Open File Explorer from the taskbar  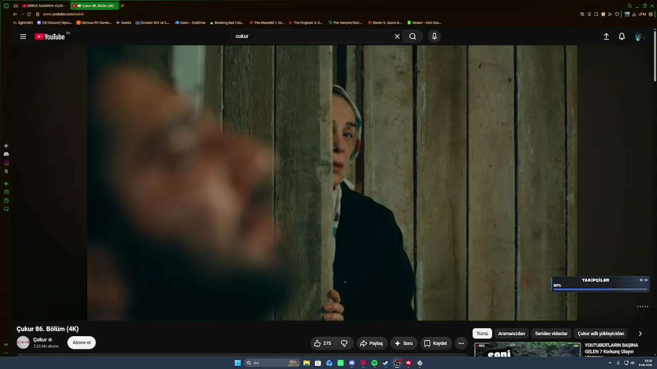[306, 363]
